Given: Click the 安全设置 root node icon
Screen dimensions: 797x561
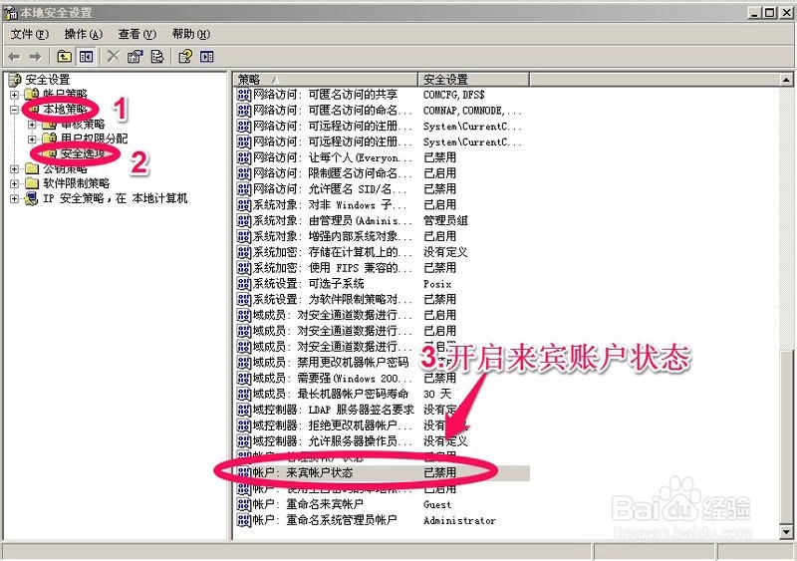Looking at the screenshot, I should 15,80.
